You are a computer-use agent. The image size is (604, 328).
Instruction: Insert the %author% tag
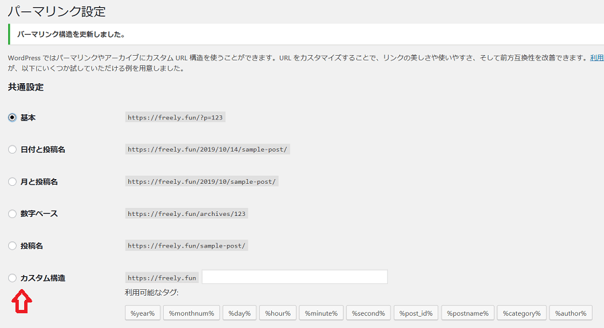pos(570,313)
